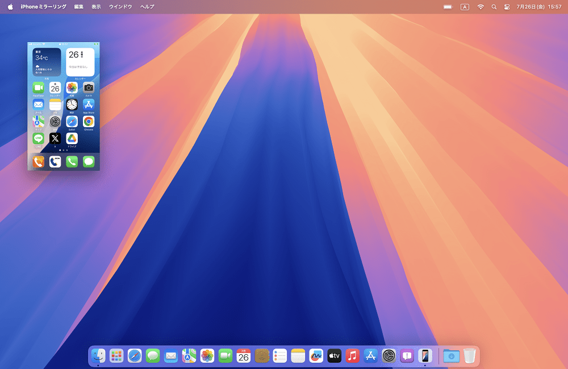Screen dimensions: 568x369
Task: Open Launchpad from the Mac Dock
Action: (x=116, y=356)
